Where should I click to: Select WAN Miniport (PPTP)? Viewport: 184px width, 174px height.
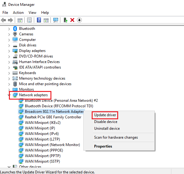pyautogui.click(x=43, y=156)
